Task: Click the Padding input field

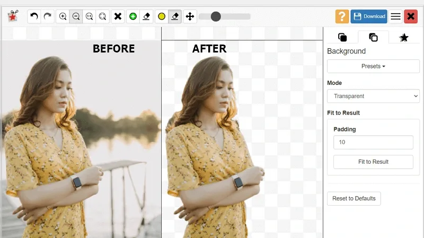Action: pos(373,142)
